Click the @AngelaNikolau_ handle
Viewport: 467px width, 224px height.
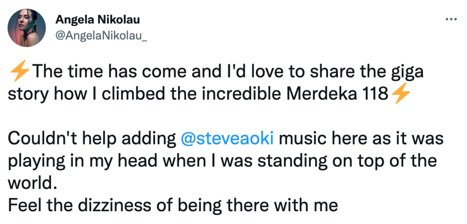pos(101,36)
